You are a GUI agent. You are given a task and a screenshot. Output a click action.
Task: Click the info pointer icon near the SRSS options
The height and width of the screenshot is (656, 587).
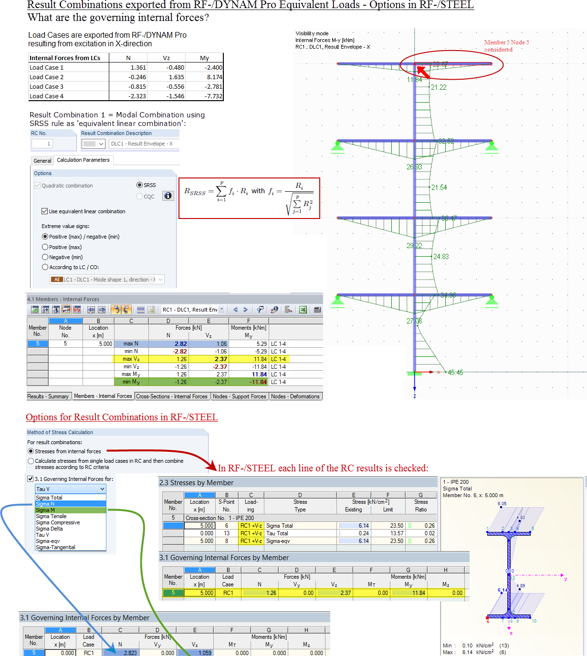pos(168,196)
